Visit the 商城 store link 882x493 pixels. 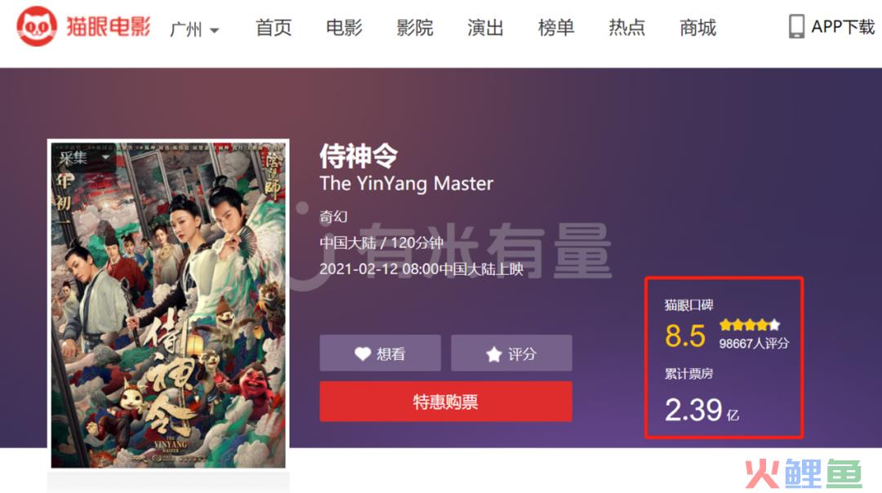(697, 28)
